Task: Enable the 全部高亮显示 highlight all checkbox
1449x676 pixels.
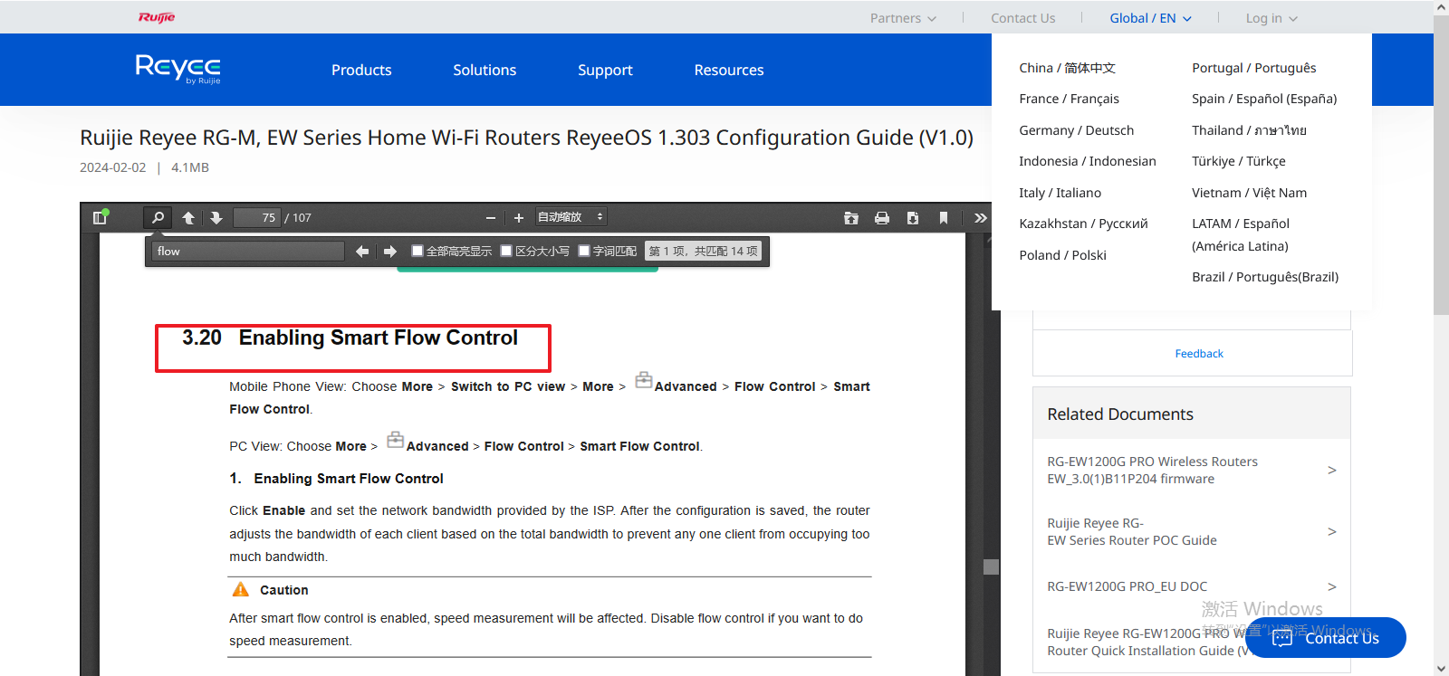Action: pos(417,251)
